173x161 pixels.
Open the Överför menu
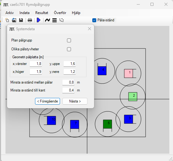coord(60,13)
